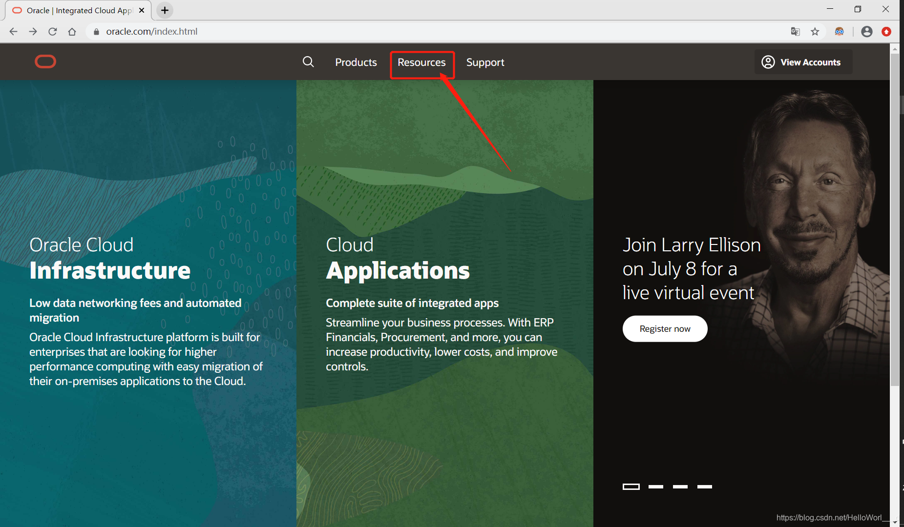Click the scrollbar up arrow
This screenshot has height=527, width=904.
(x=895, y=48)
